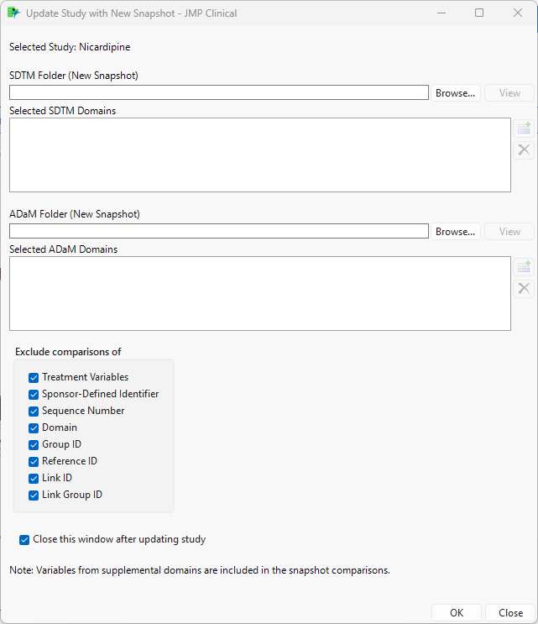Uncheck the Reference ID option
The image size is (538, 624).
(34, 462)
